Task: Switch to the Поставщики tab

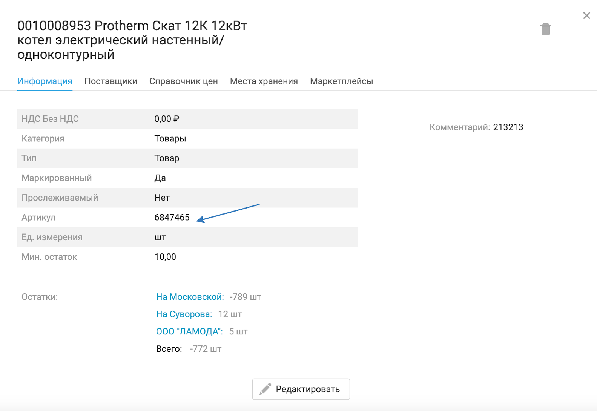Action: coord(111,81)
